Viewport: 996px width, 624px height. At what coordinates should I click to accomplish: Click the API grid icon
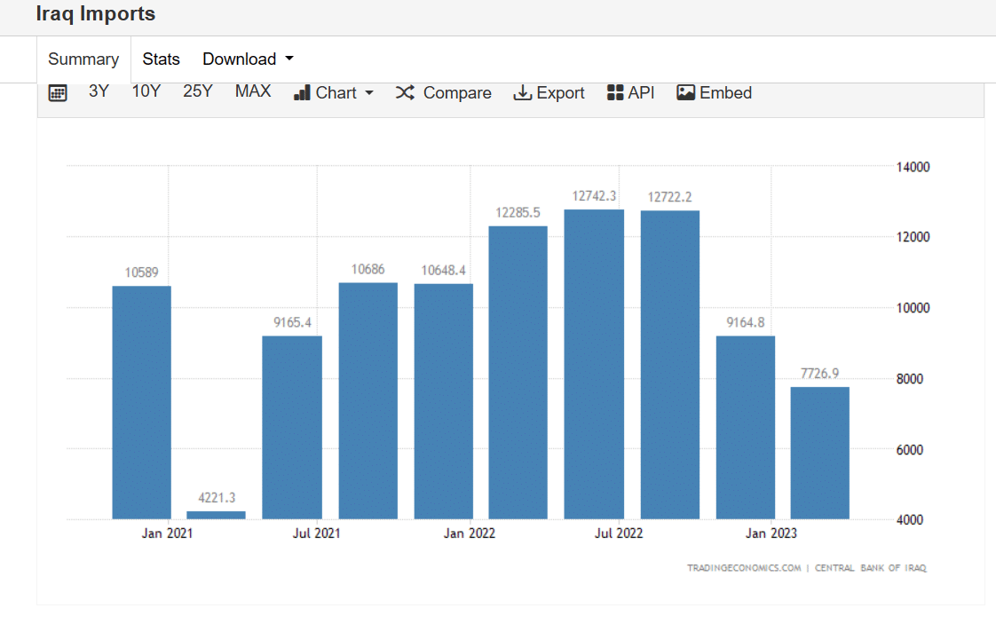[x=615, y=93]
